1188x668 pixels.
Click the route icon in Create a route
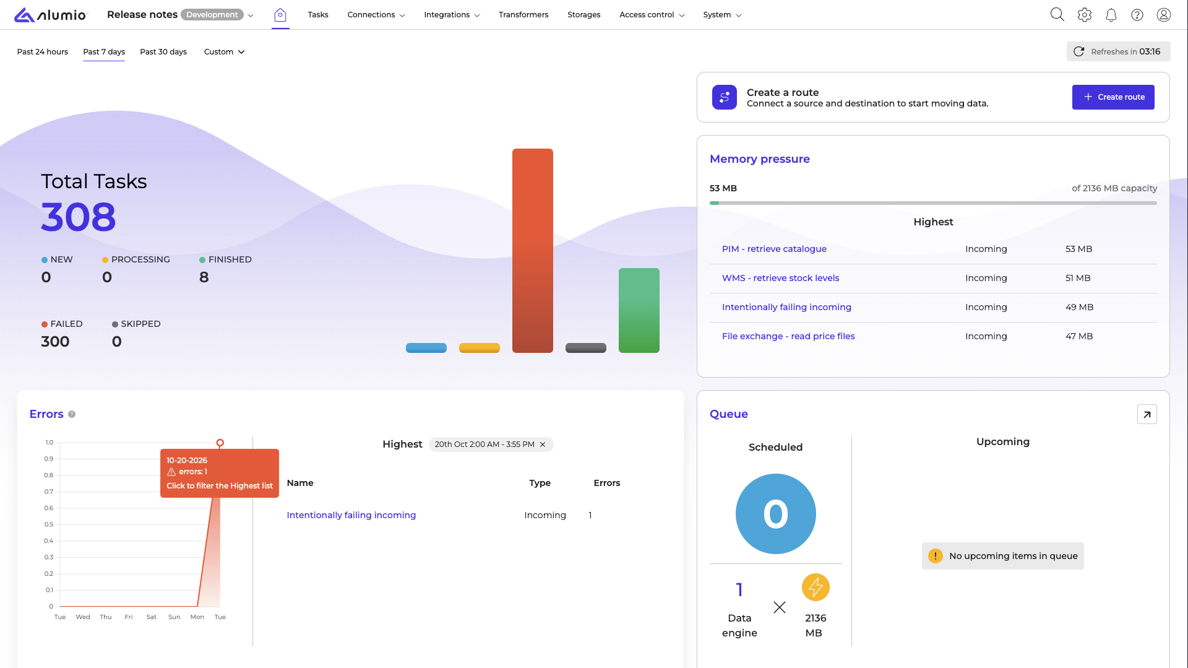725,97
